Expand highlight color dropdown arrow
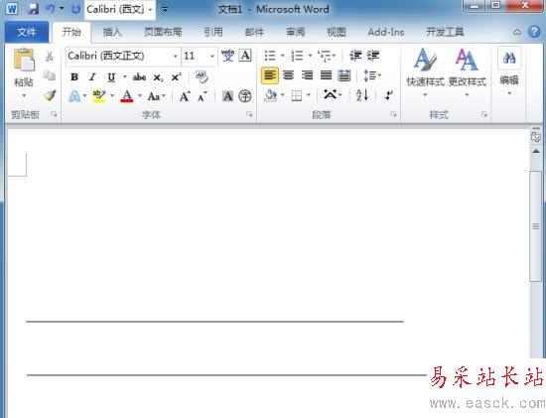 [112, 95]
